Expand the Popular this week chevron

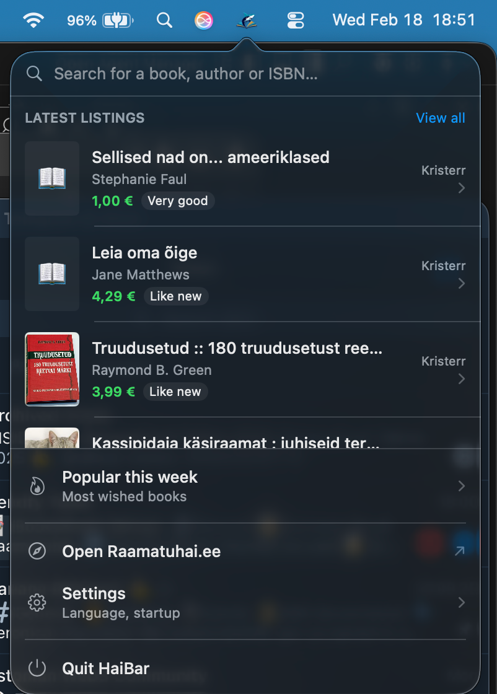tap(461, 486)
